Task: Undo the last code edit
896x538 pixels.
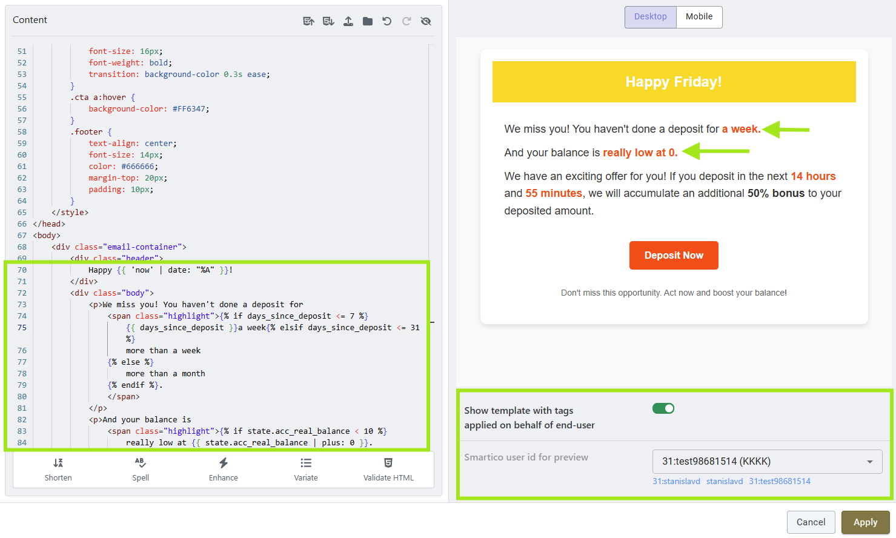Action: pos(387,21)
